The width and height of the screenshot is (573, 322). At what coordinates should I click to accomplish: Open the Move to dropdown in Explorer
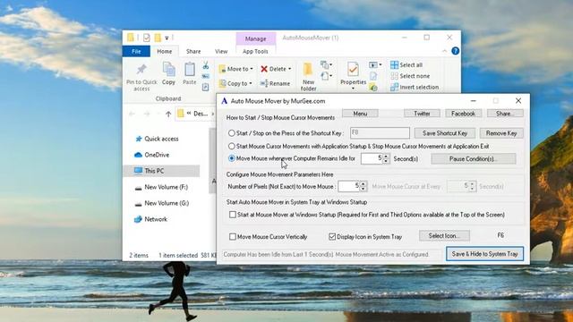click(x=236, y=69)
